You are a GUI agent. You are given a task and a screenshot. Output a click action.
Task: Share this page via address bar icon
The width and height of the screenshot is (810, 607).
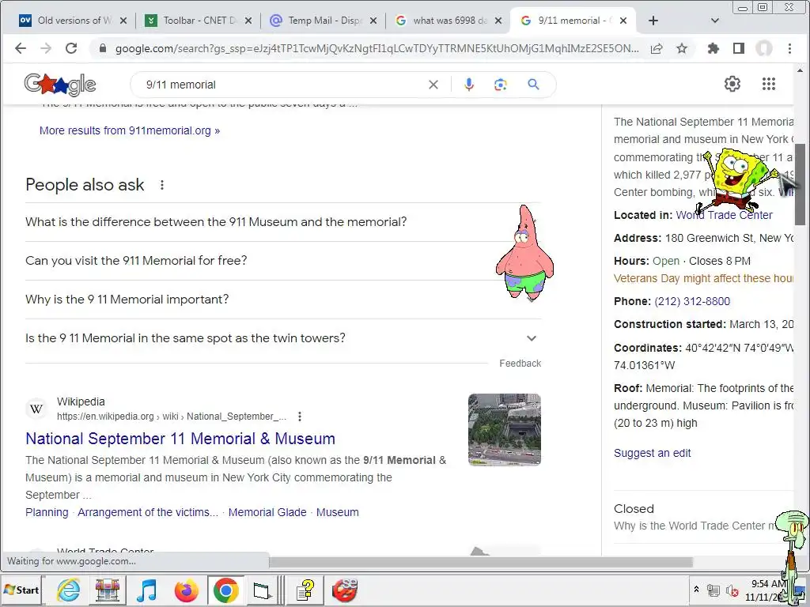point(657,48)
